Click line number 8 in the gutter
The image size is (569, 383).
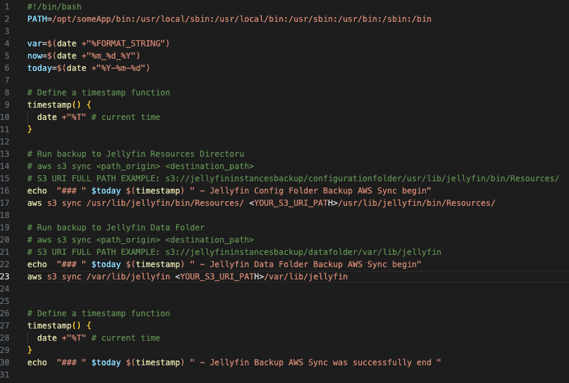[x=7, y=93]
